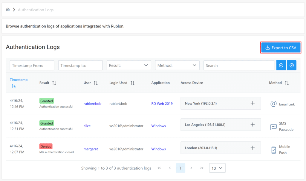Open the Method filter dropdown
This screenshot has height=181, width=306.
click(x=177, y=65)
